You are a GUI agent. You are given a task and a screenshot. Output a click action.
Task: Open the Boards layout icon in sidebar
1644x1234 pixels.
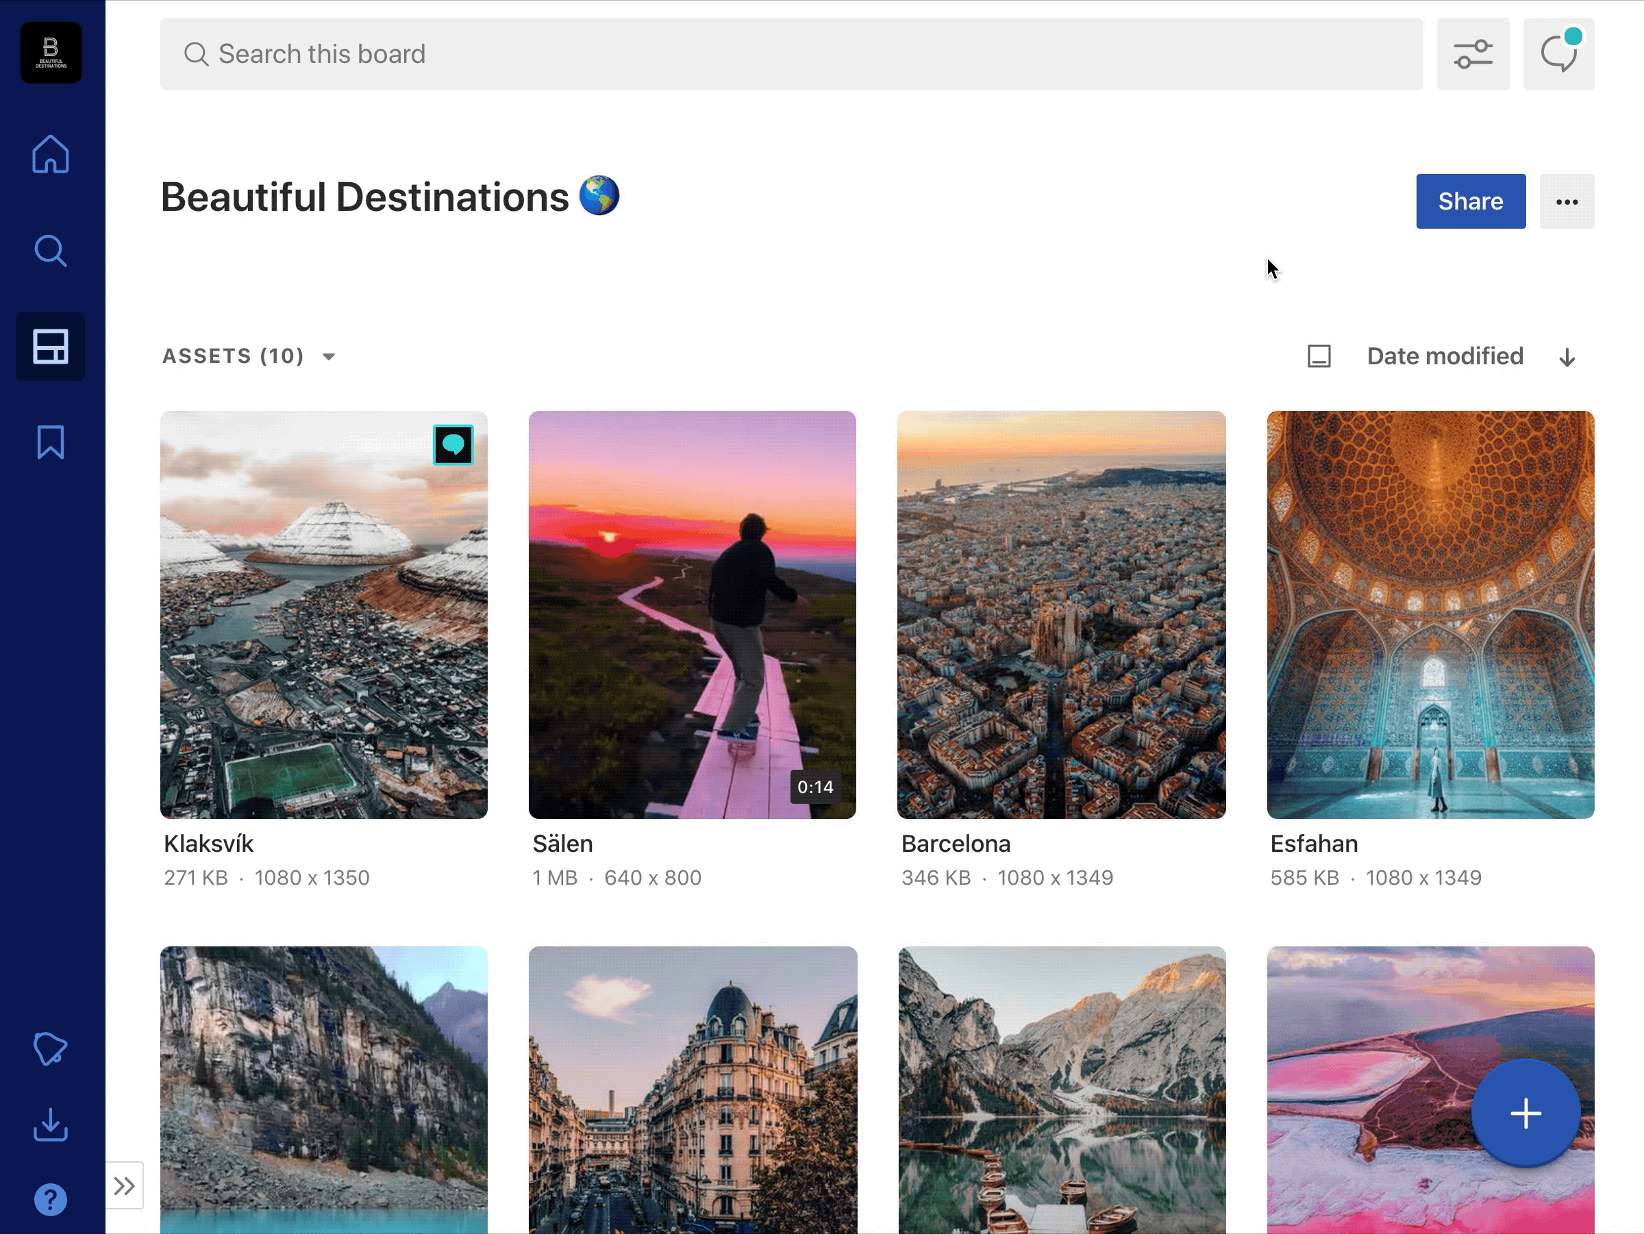(51, 347)
